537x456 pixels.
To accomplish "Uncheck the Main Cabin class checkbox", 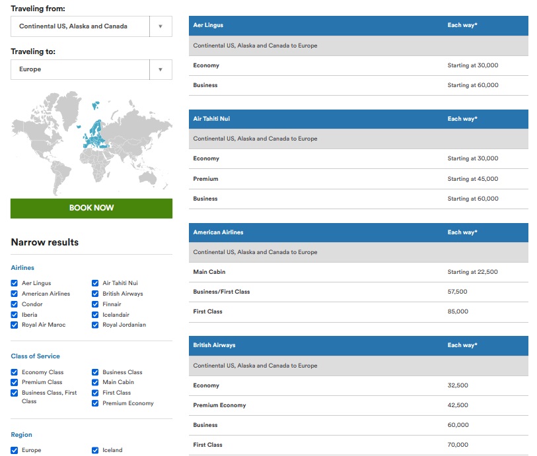I will tap(96, 382).
